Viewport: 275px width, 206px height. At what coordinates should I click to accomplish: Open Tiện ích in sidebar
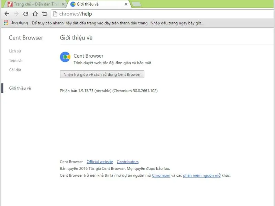(x=16, y=60)
